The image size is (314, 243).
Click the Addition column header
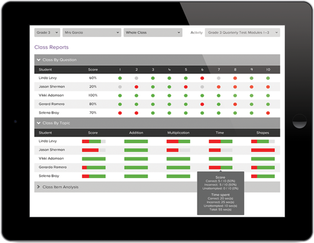136,132
